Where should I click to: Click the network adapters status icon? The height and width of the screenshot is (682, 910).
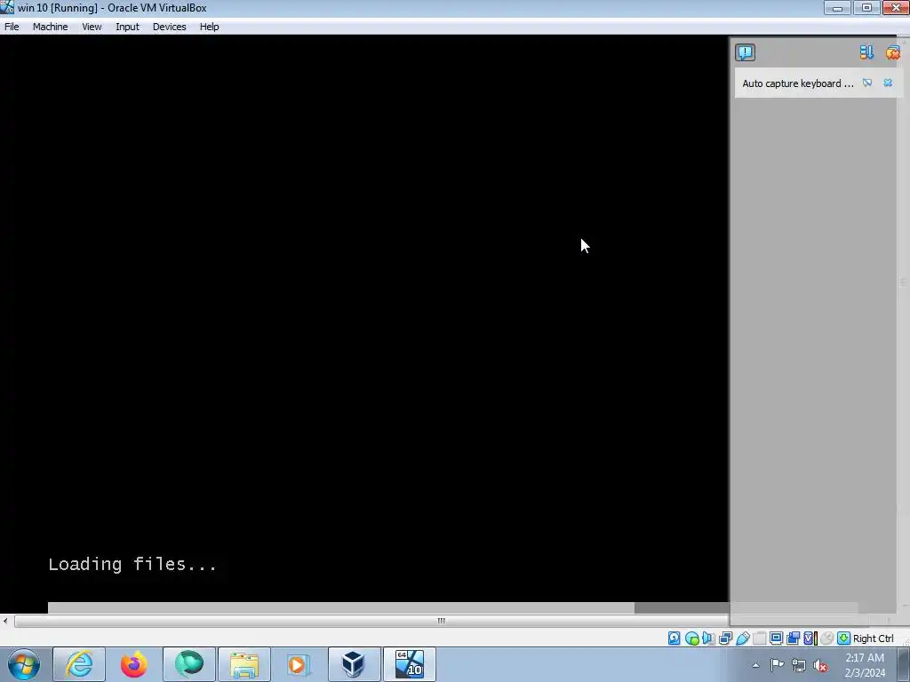pyautogui.click(x=725, y=638)
